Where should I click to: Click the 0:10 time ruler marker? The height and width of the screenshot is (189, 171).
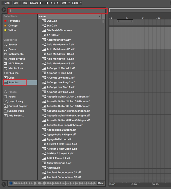pyautogui.click(x=134, y=185)
